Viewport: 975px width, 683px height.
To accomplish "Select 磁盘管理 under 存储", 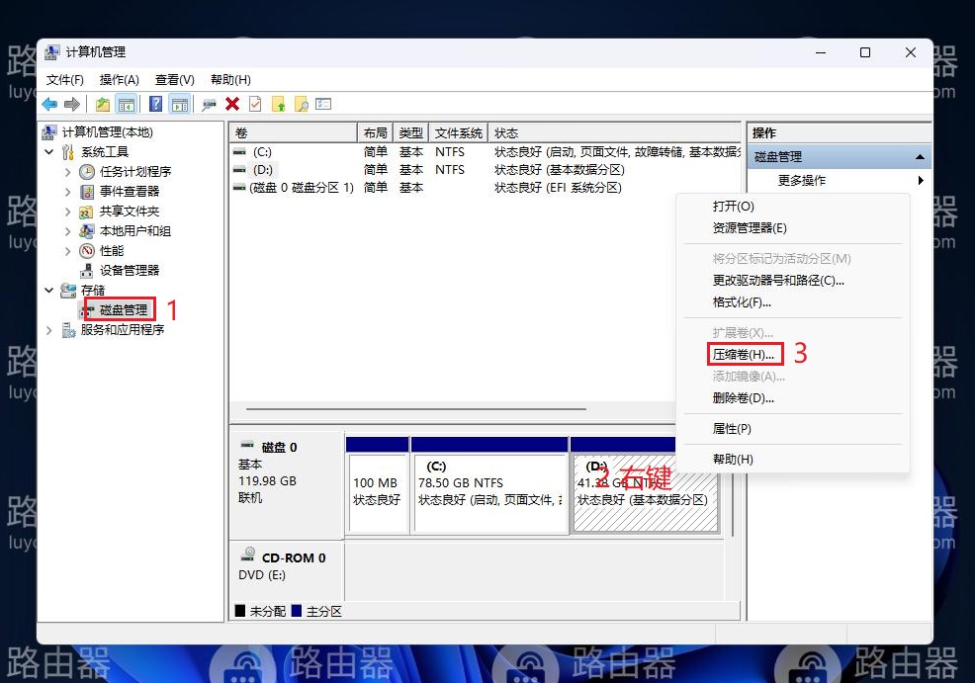I will tap(124, 309).
